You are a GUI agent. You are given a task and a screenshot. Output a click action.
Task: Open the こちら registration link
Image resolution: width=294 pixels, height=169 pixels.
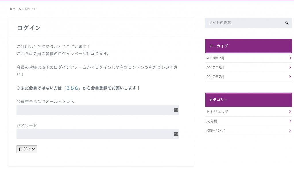[x=72, y=88]
